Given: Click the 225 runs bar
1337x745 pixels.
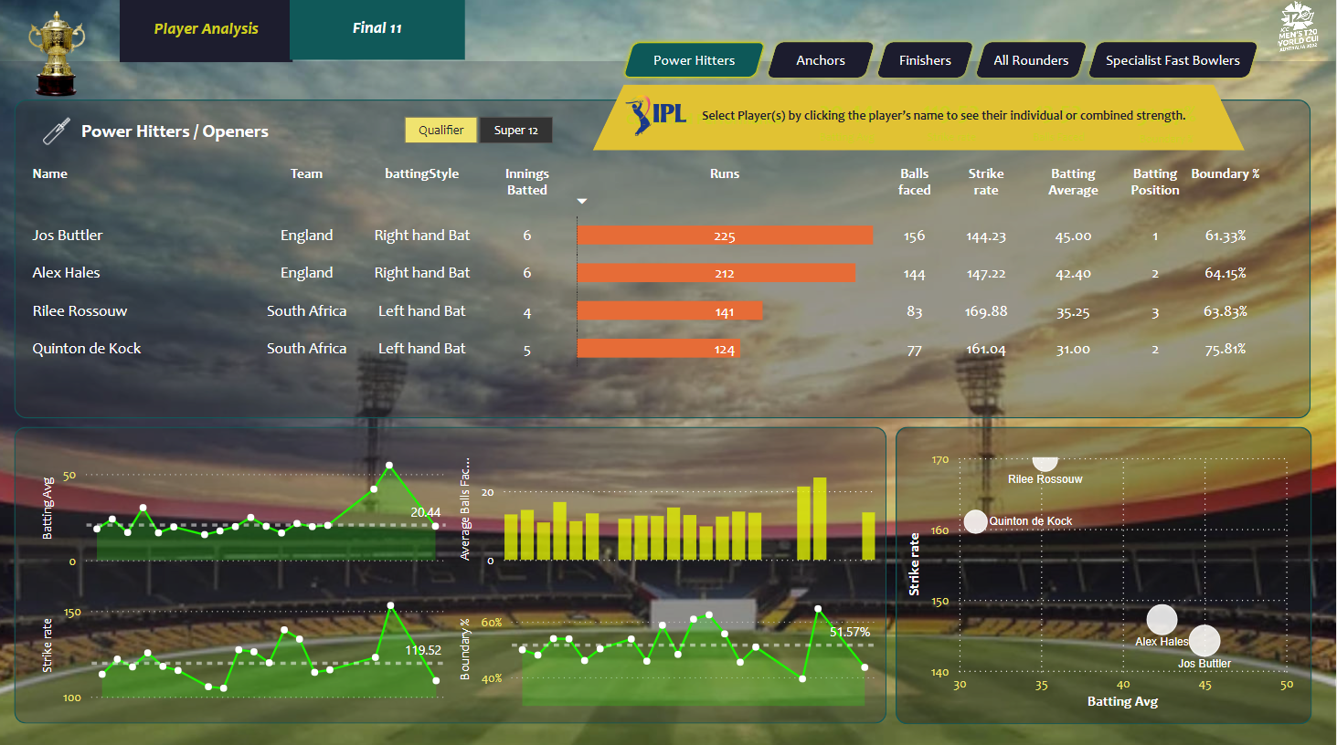Looking at the screenshot, I should 725,236.
